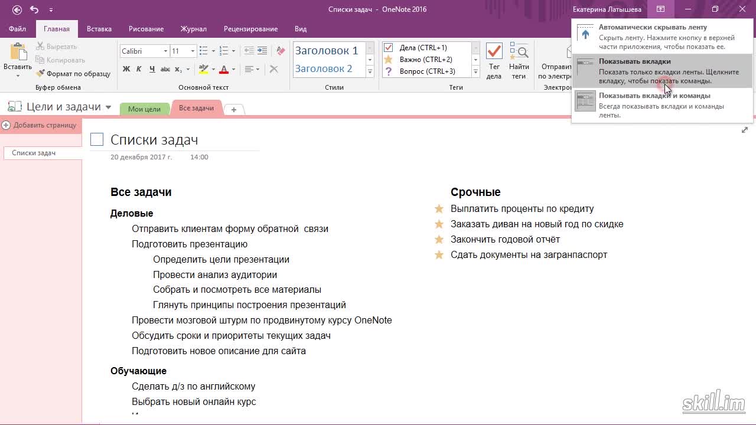The height and width of the screenshot is (425, 756).
Task: Undo the last action
Action: coord(34,9)
